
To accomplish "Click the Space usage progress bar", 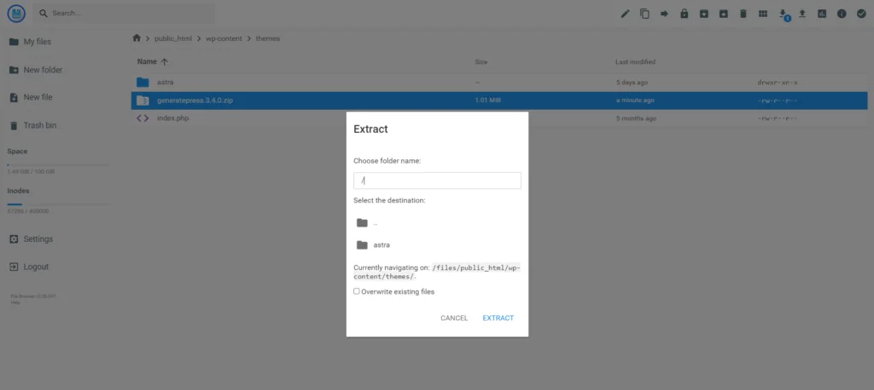I will pos(59,165).
